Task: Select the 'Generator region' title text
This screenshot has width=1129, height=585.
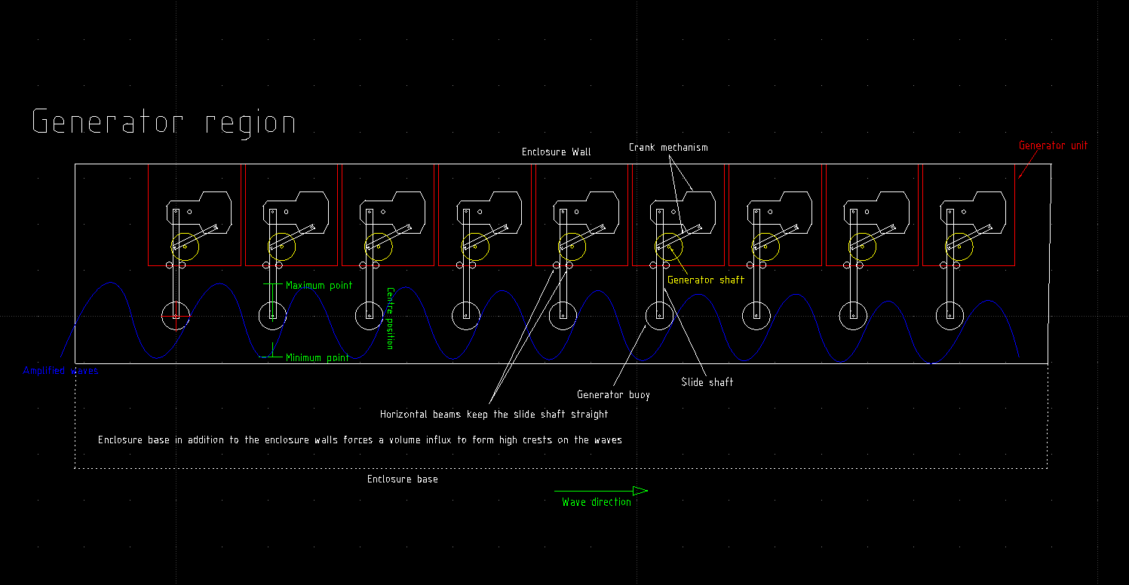Action: click(x=164, y=122)
